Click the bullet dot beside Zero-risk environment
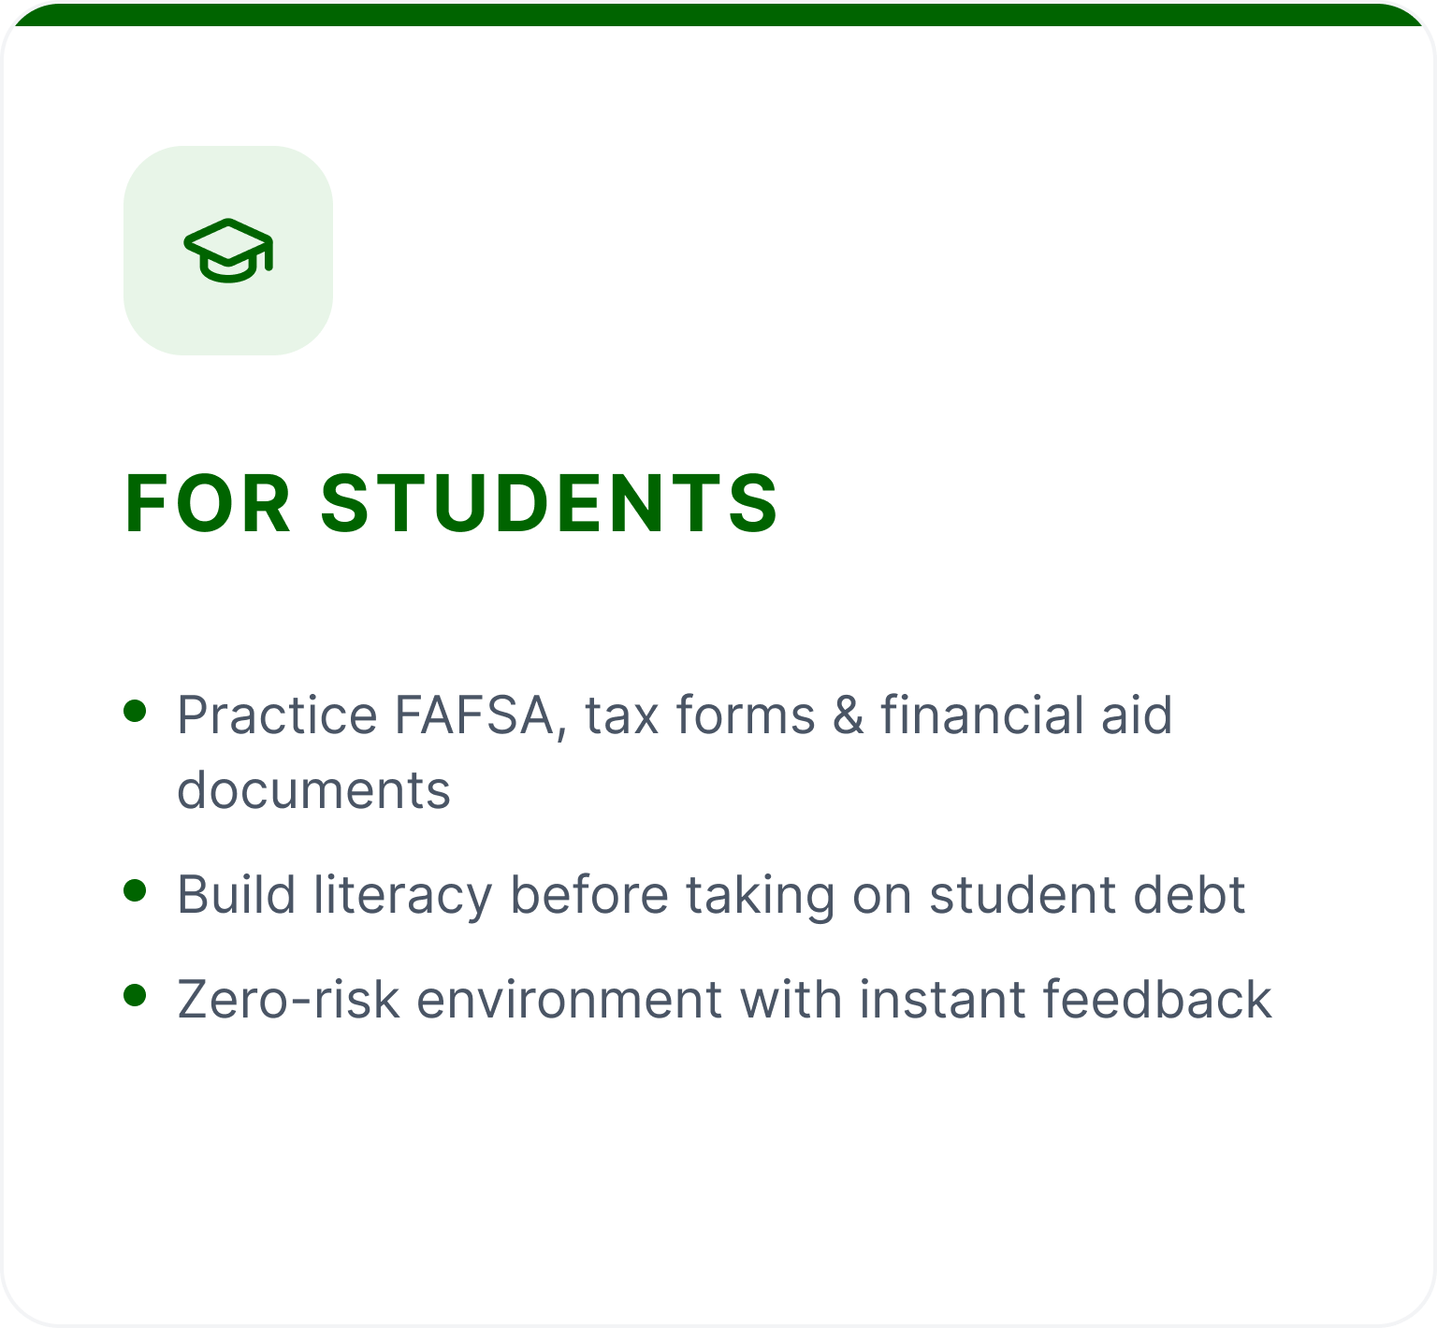The height and width of the screenshot is (1328, 1437). click(x=136, y=995)
